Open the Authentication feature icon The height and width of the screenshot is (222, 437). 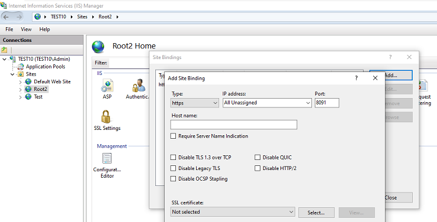(139, 86)
